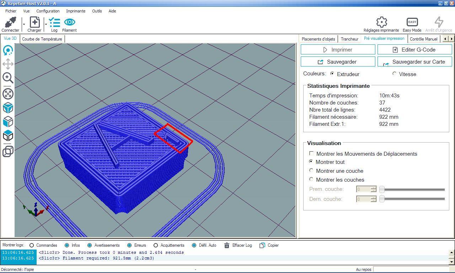This screenshot has width=455, height=273.
Task: Toggle parallel projection squares icon
Action: 8,151
